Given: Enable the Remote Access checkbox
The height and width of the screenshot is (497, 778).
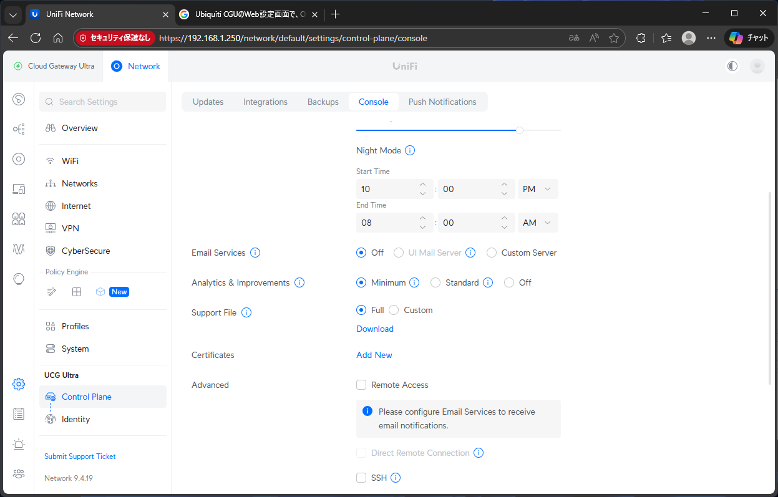Looking at the screenshot, I should (361, 385).
